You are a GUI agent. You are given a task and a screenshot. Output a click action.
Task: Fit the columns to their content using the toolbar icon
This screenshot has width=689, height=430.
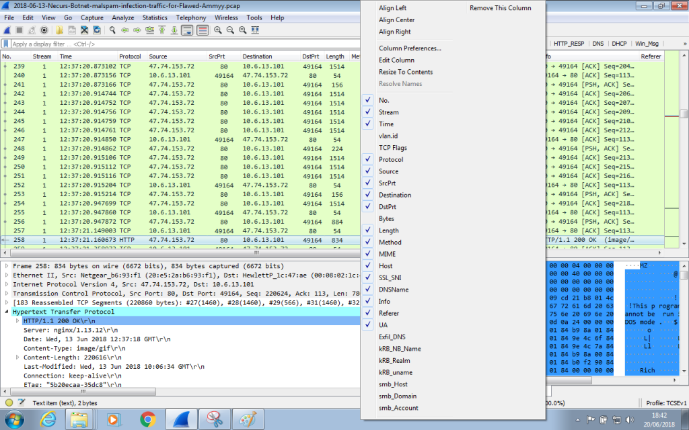255,30
